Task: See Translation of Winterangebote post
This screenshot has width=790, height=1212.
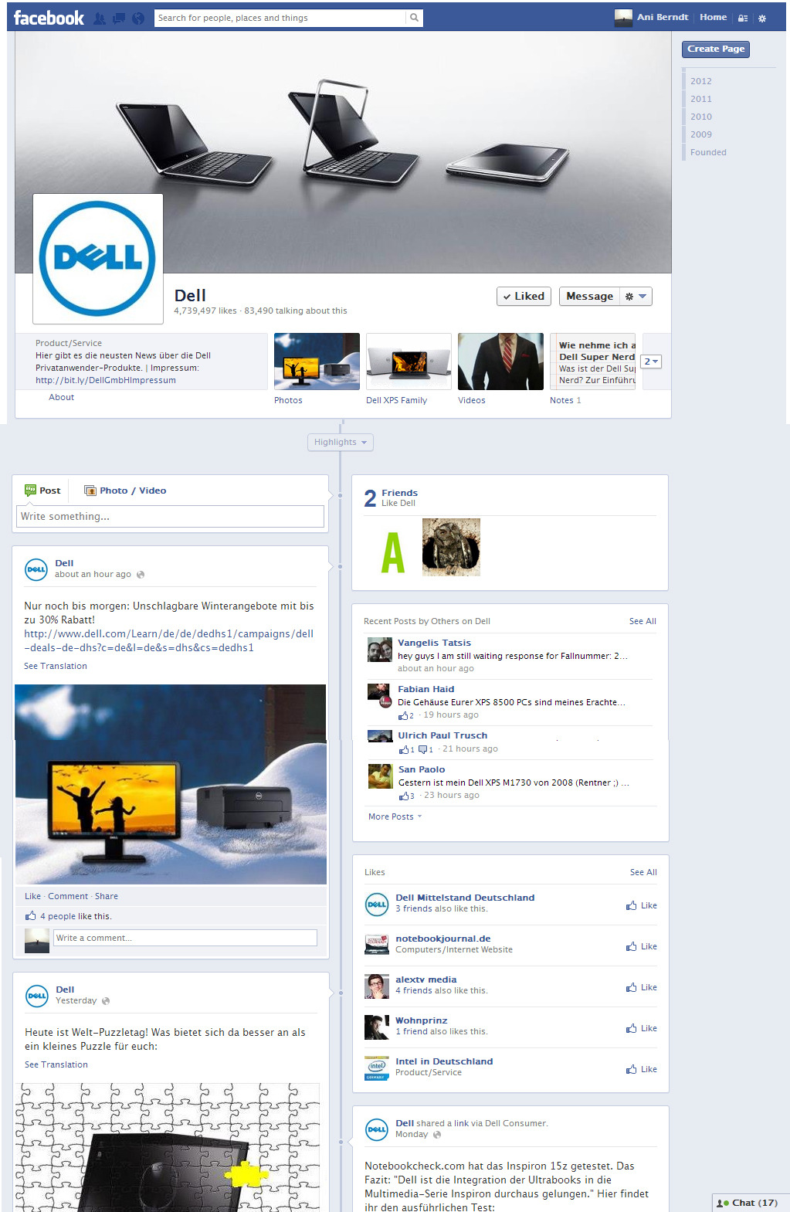Action: (x=56, y=666)
